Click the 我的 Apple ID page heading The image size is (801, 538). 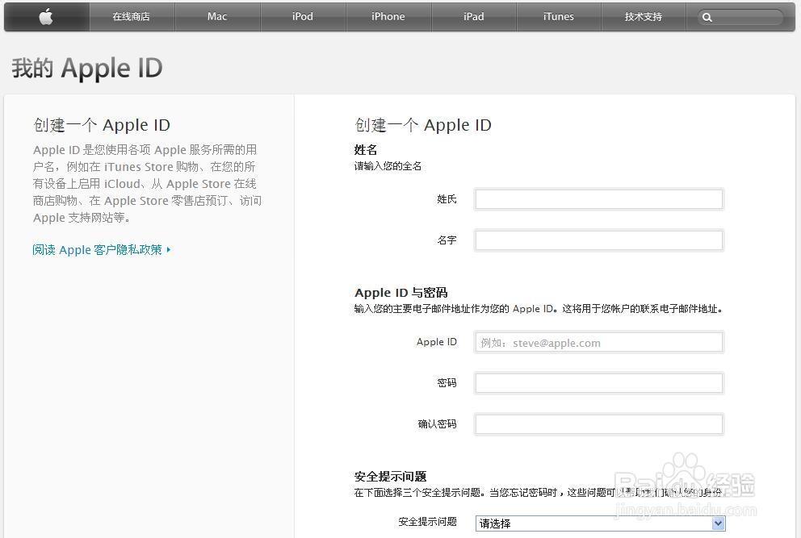click(x=87, y=68)
